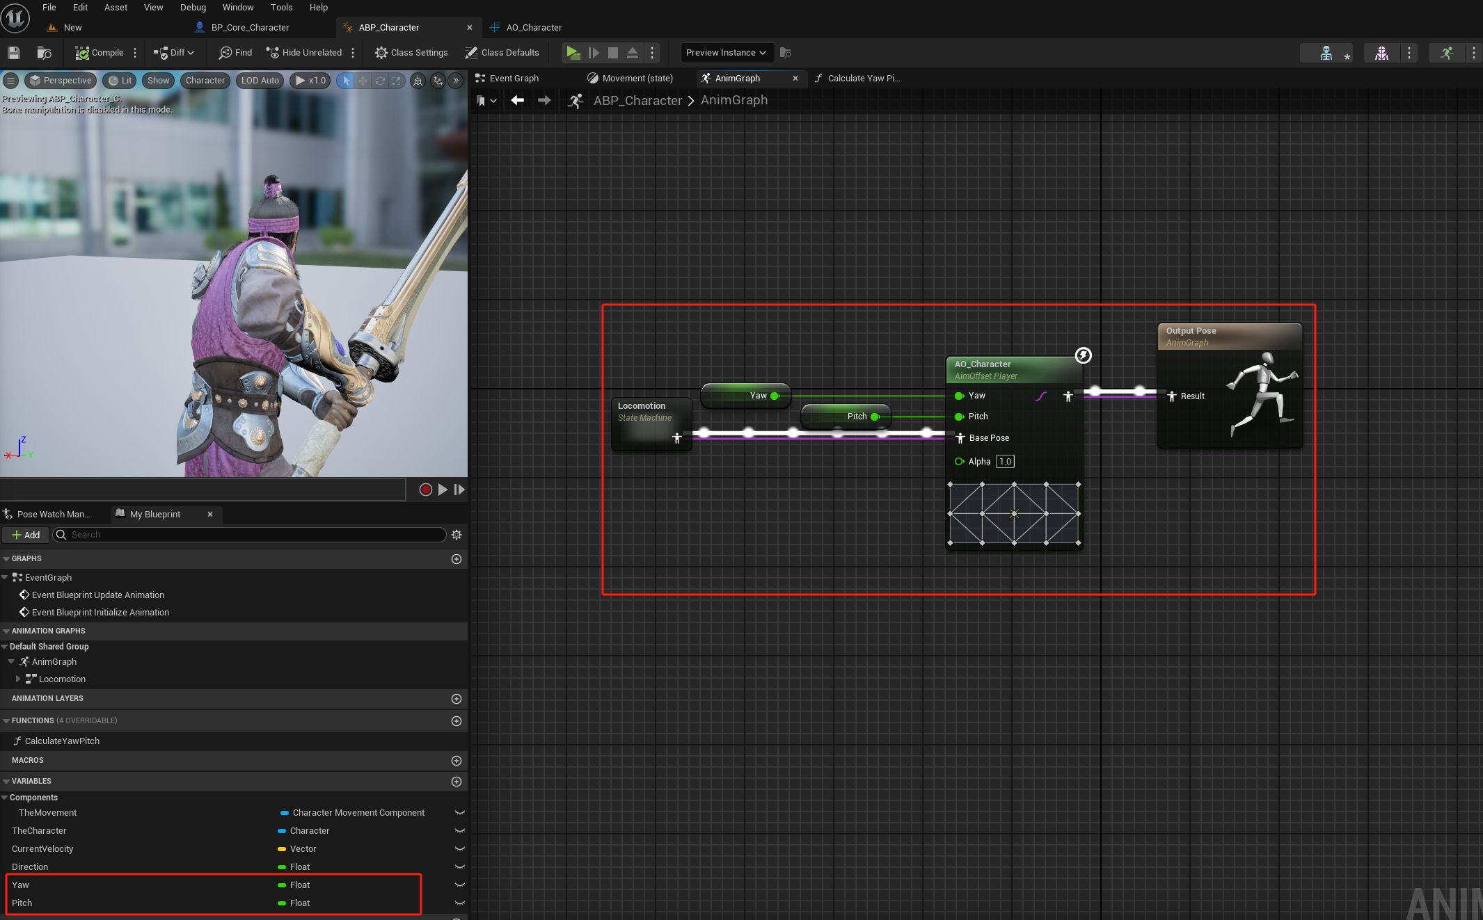Image resolution: width=1483 pixels, height=920 pixels.
Task: Open Class Defaults
Action: [x=502, y=53]
